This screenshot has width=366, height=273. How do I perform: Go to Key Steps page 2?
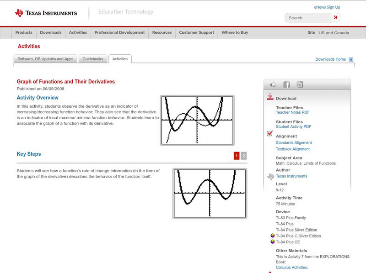(x=243, y=156)
